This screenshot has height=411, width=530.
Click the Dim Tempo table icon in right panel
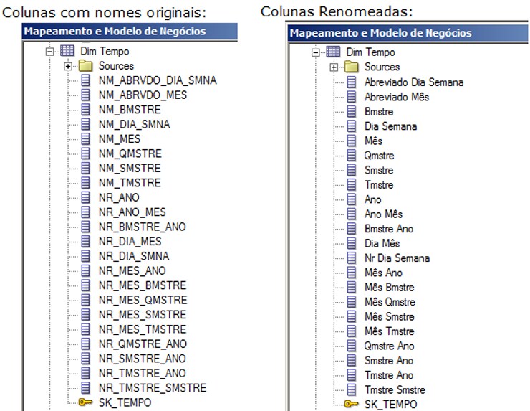333,52
